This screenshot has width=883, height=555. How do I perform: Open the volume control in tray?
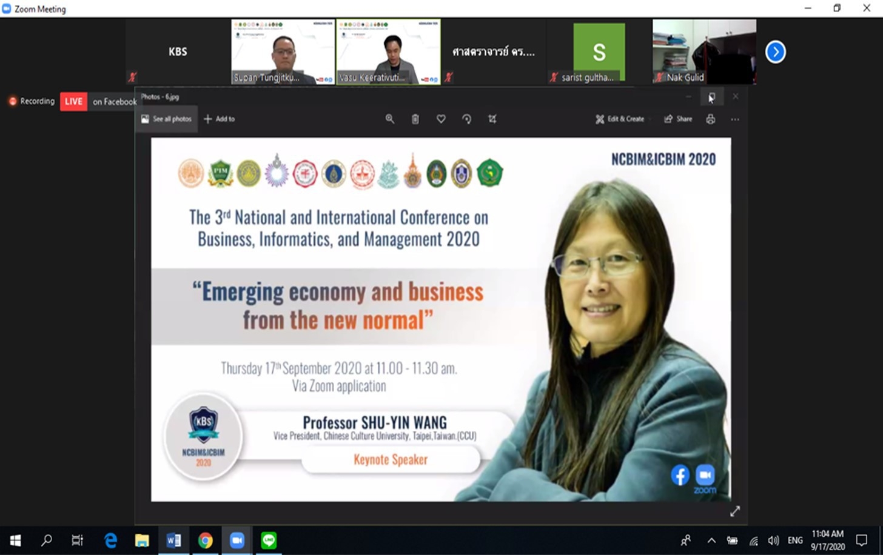[773, 540]
